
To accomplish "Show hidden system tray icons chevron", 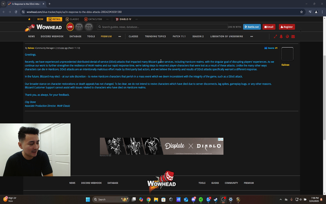I will click(281, 199).
